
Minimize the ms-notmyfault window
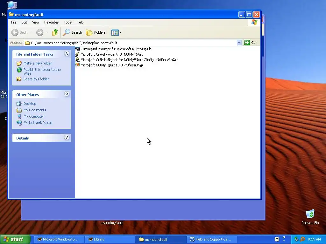coord(241,15)
